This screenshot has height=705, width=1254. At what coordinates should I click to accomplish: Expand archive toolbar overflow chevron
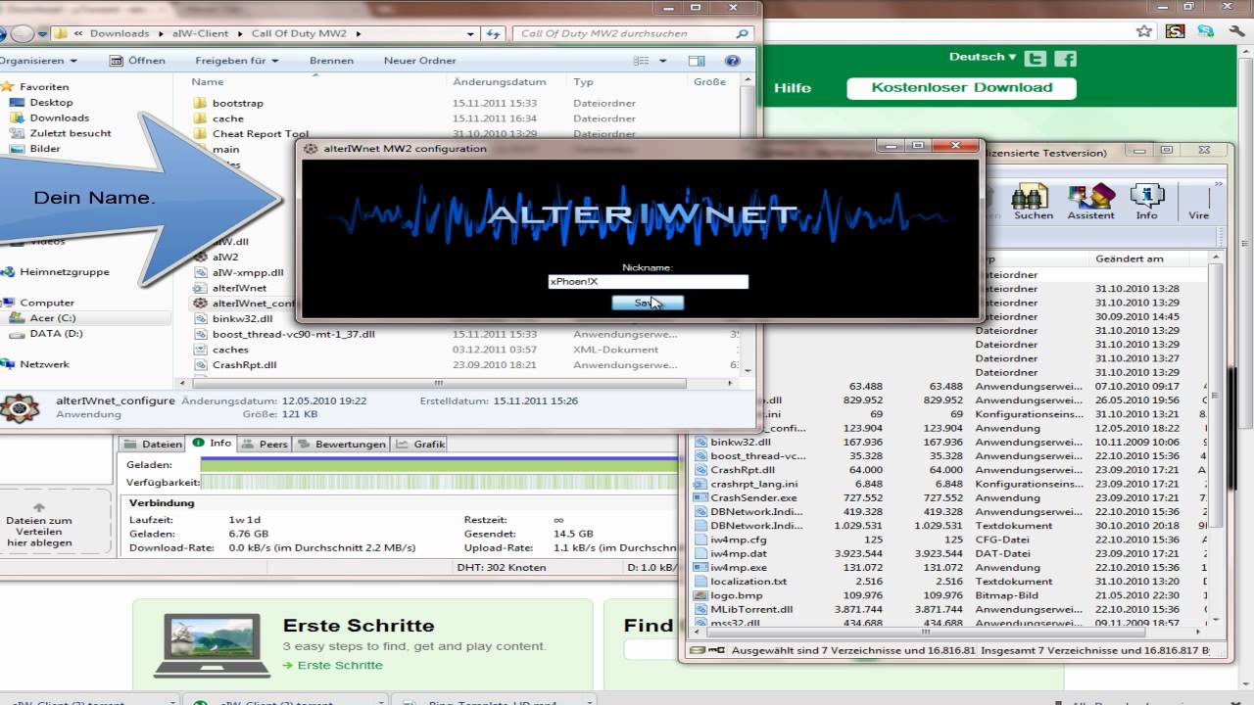pos(1220,183)
